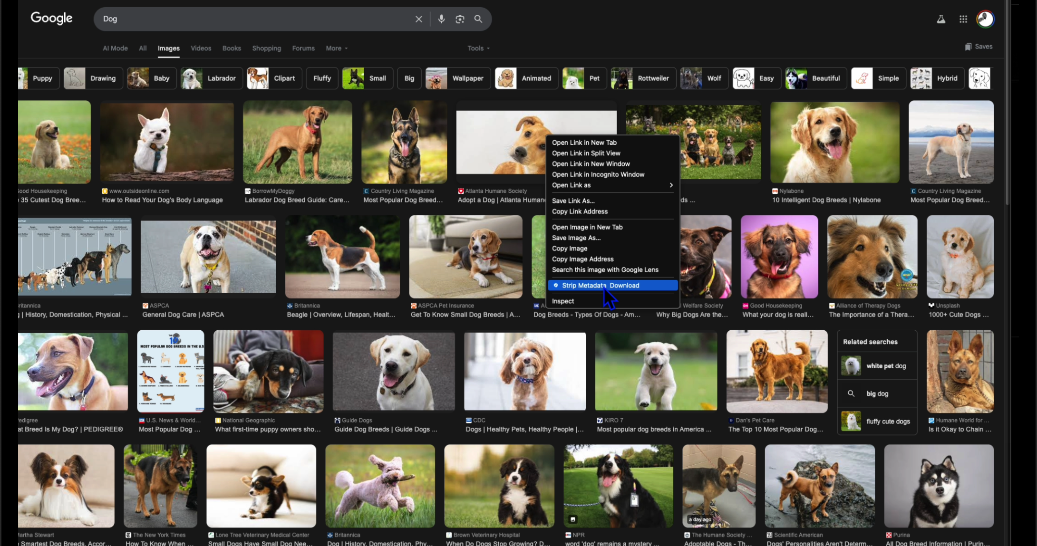
Task: Open the Google account avatar
Action: pyautogui.click(x=985, y=19)
